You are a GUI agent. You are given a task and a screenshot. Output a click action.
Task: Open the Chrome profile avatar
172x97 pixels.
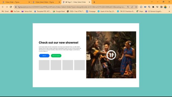point(165,7)
